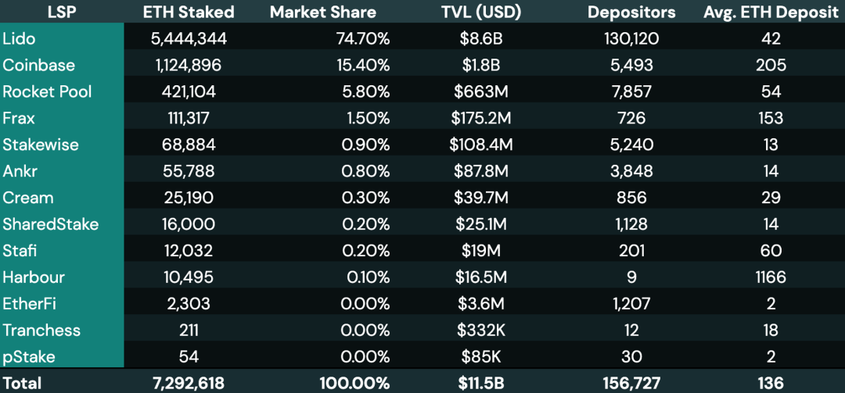This screenshot has height=393, width=845.
Task: Select the EtherFi row label
Action: [x=30, y=304]
